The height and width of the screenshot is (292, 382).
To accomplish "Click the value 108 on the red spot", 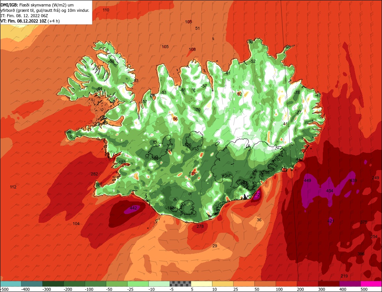I will point(192,49).
